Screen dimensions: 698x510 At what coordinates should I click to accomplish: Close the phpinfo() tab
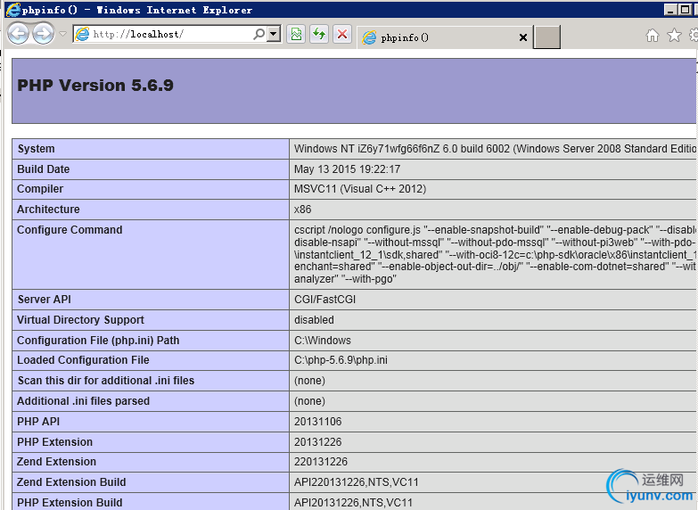coord(523,37)
